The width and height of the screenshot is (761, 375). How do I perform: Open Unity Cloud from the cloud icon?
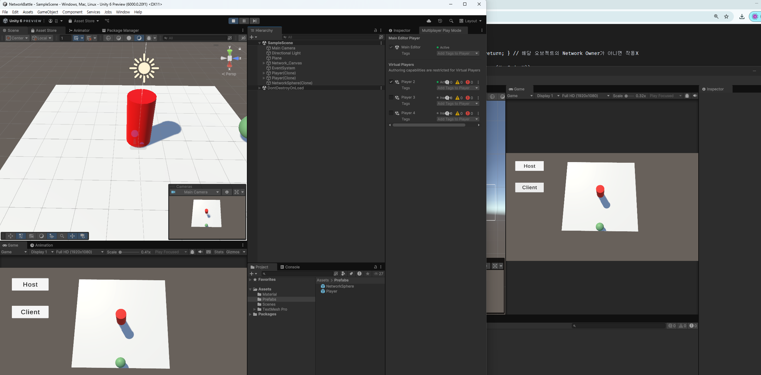coord(429,21)
